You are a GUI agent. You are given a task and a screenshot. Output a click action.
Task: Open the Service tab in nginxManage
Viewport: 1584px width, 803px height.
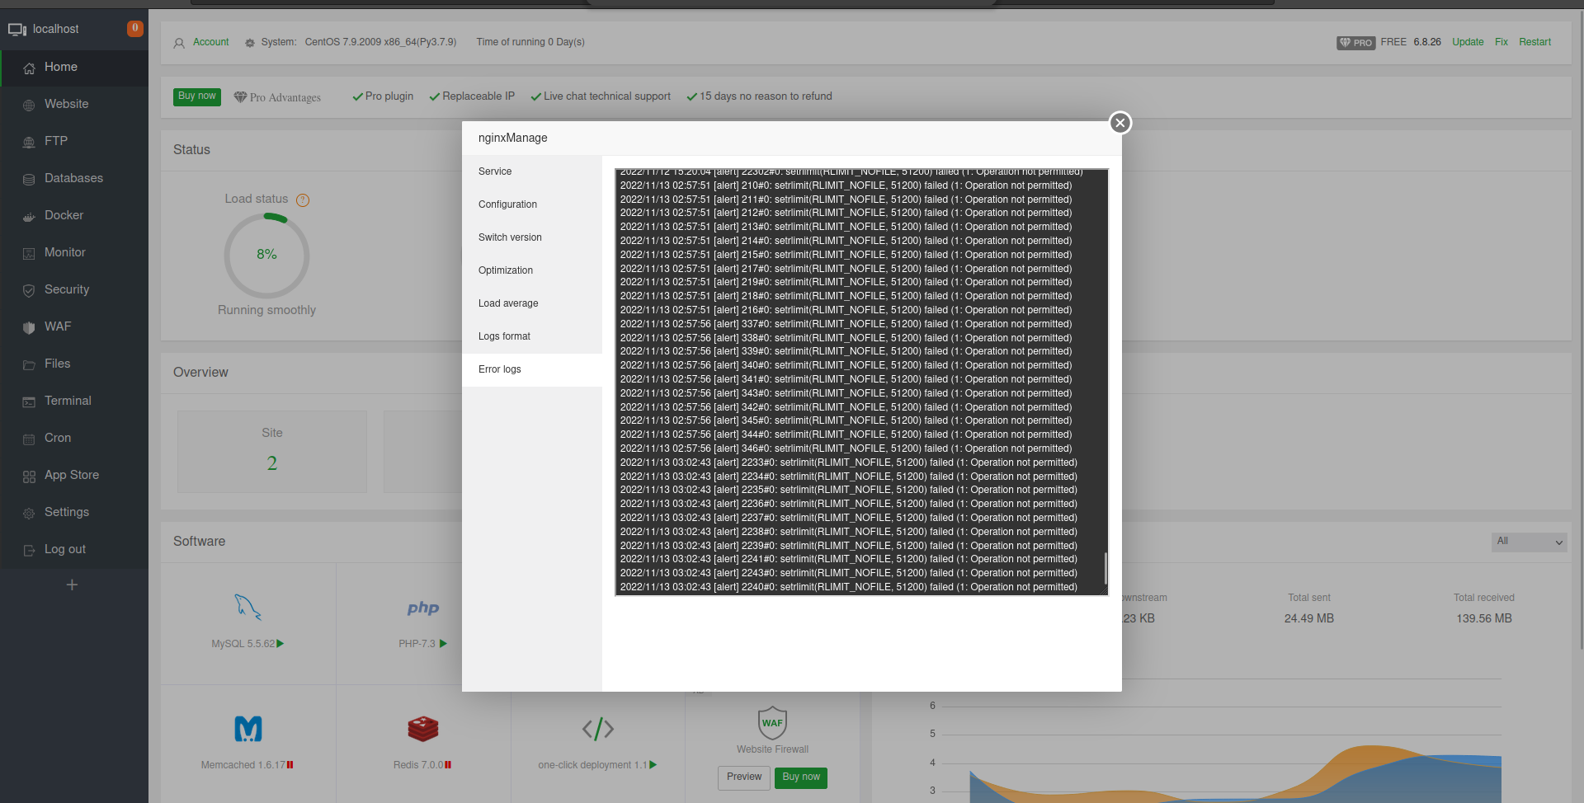pos(495,171)
